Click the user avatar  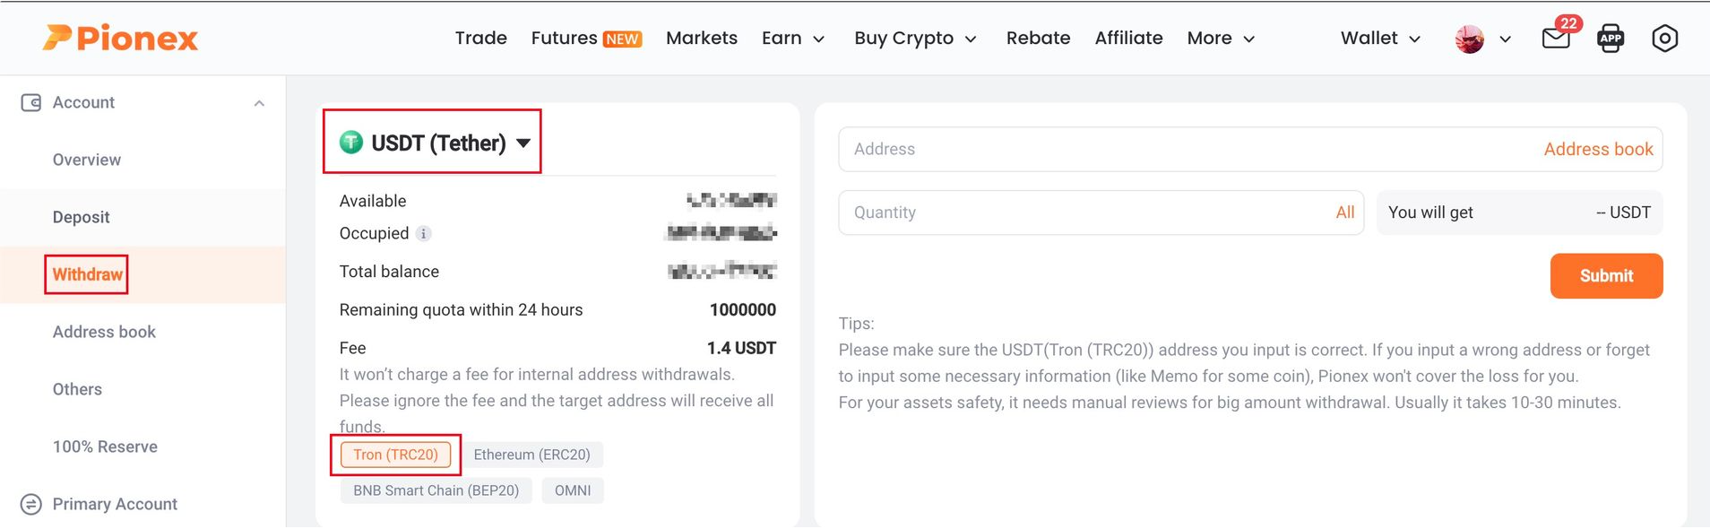(x=1468, y=39)
